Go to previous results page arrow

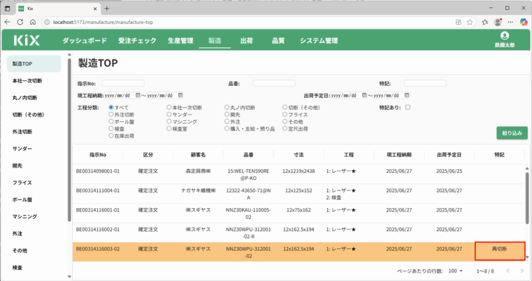point(508,271)
